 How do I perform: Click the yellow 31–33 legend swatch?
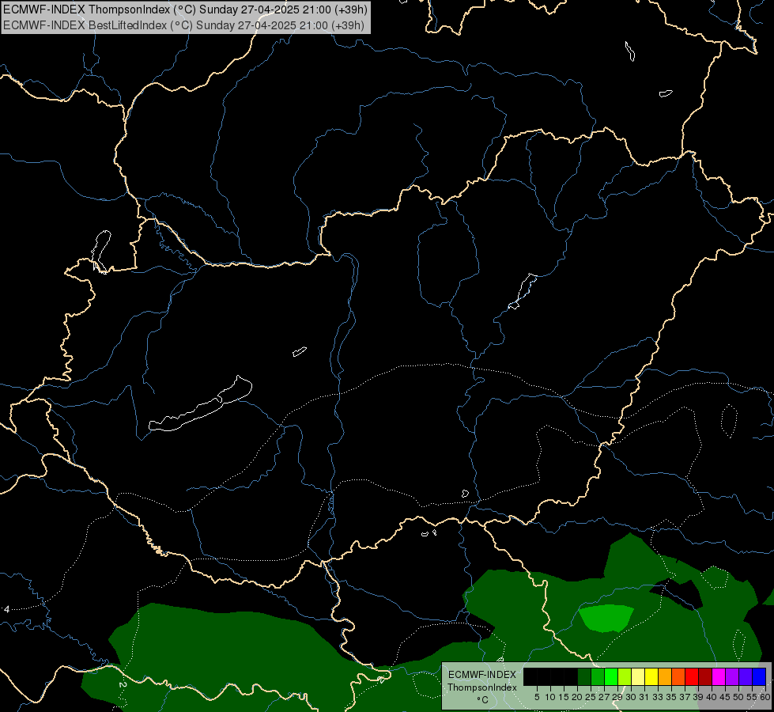tap(651, 676)
